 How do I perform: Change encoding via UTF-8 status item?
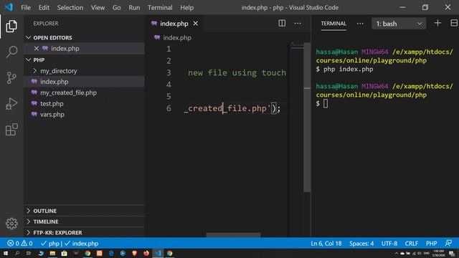[x=389, y=244]
